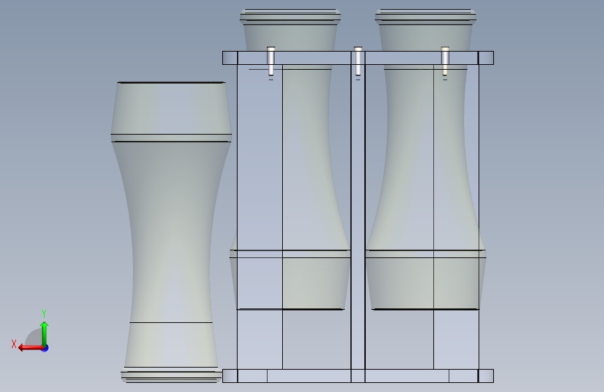Select the top horizontal plate of frame
The width and height of the screenshot is (604, 392).
[x=358, y=58]
